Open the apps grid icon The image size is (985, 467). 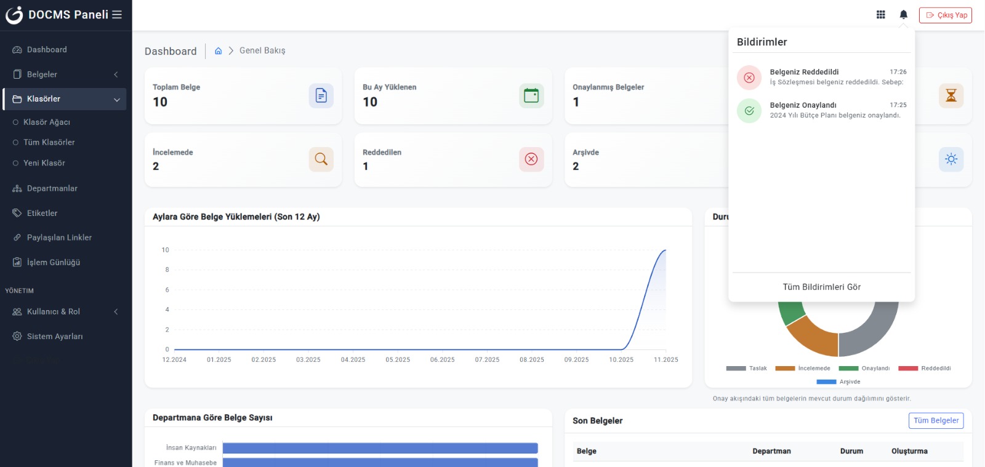[881, 15]
